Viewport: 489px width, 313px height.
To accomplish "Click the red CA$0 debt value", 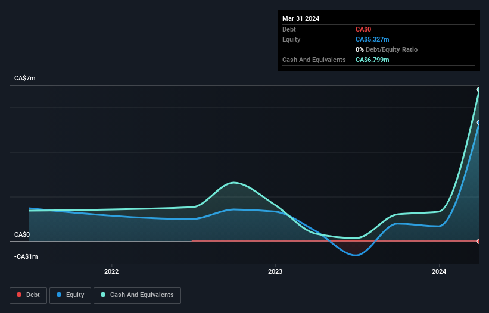I will [363, 29].
